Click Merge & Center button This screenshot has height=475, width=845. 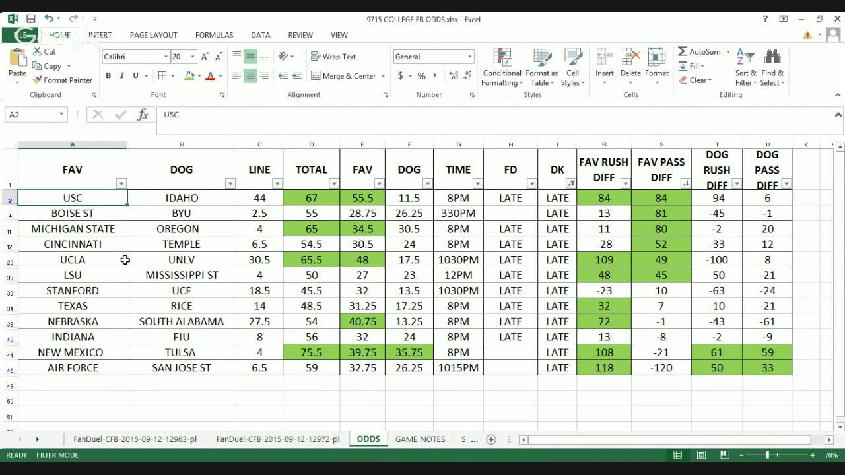coord(349,76)
